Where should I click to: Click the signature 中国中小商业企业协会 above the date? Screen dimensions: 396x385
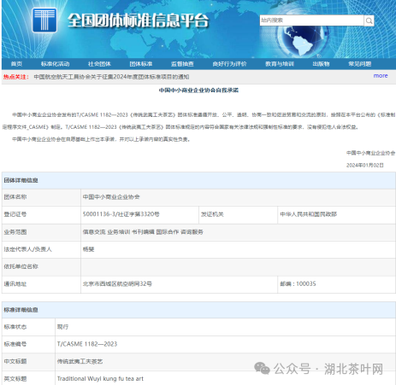370,153
